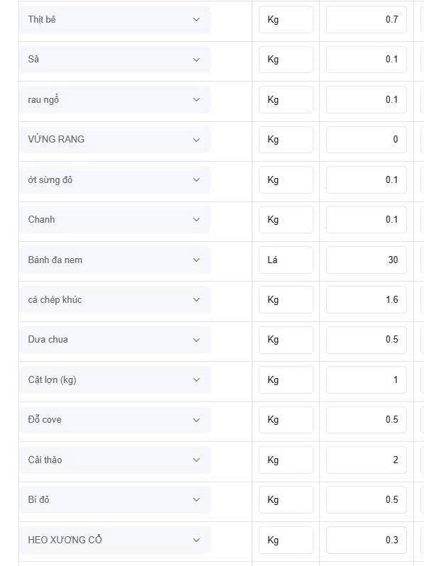
Task: Edit the quantity 0.7 for Thịt bê
Action: 367,19
